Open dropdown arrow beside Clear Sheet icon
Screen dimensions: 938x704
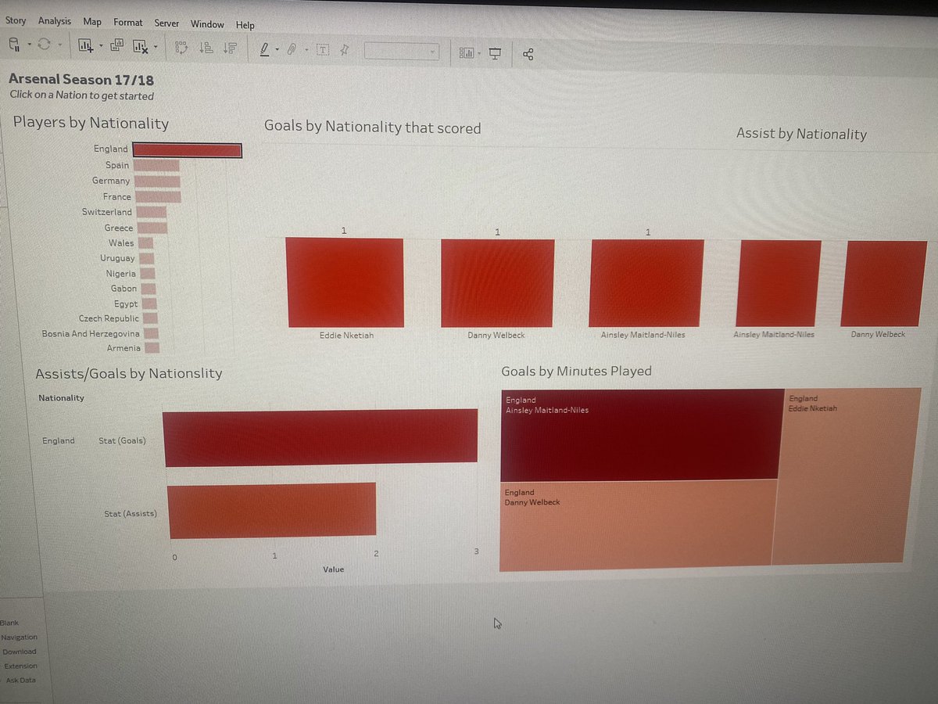(155, 48)
